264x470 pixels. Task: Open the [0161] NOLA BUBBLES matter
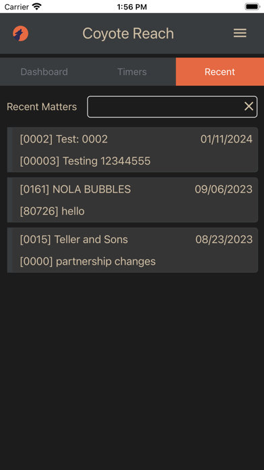coord(75,190)
